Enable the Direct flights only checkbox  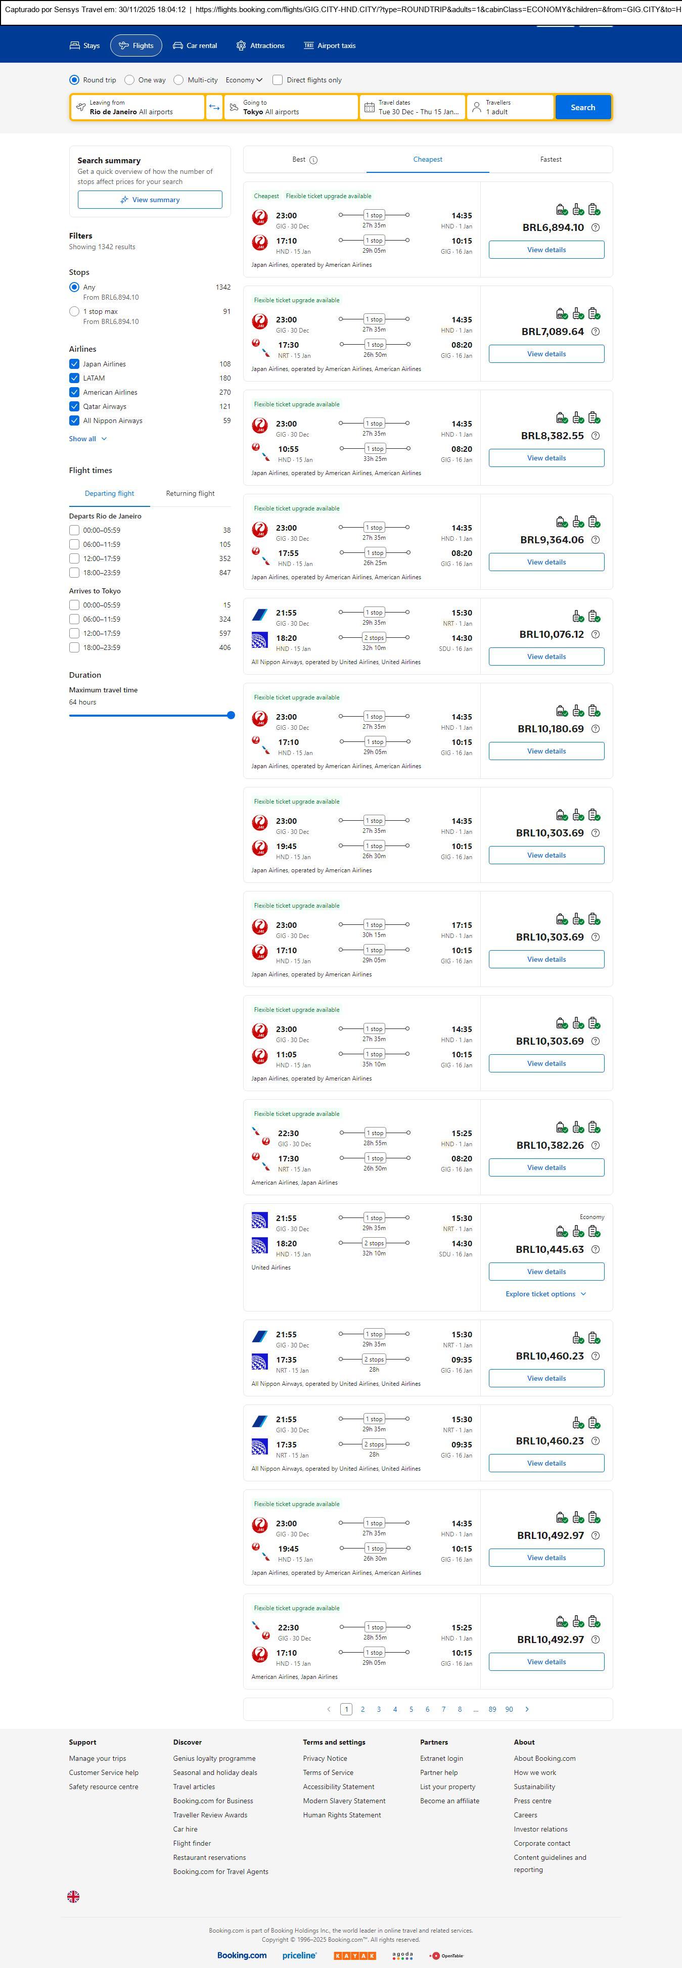click(278, 80)
